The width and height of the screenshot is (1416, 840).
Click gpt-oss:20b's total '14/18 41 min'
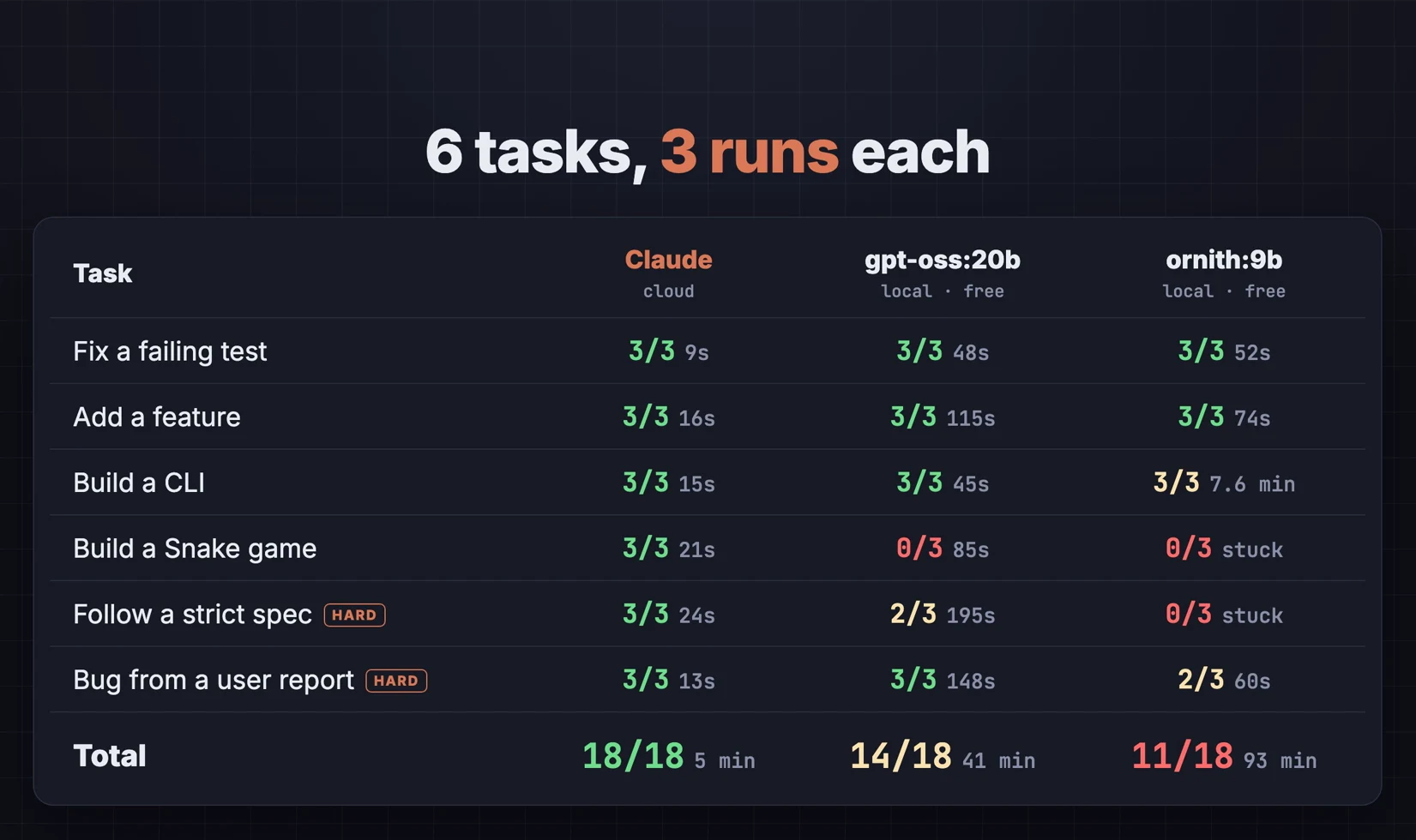point(943,757)
